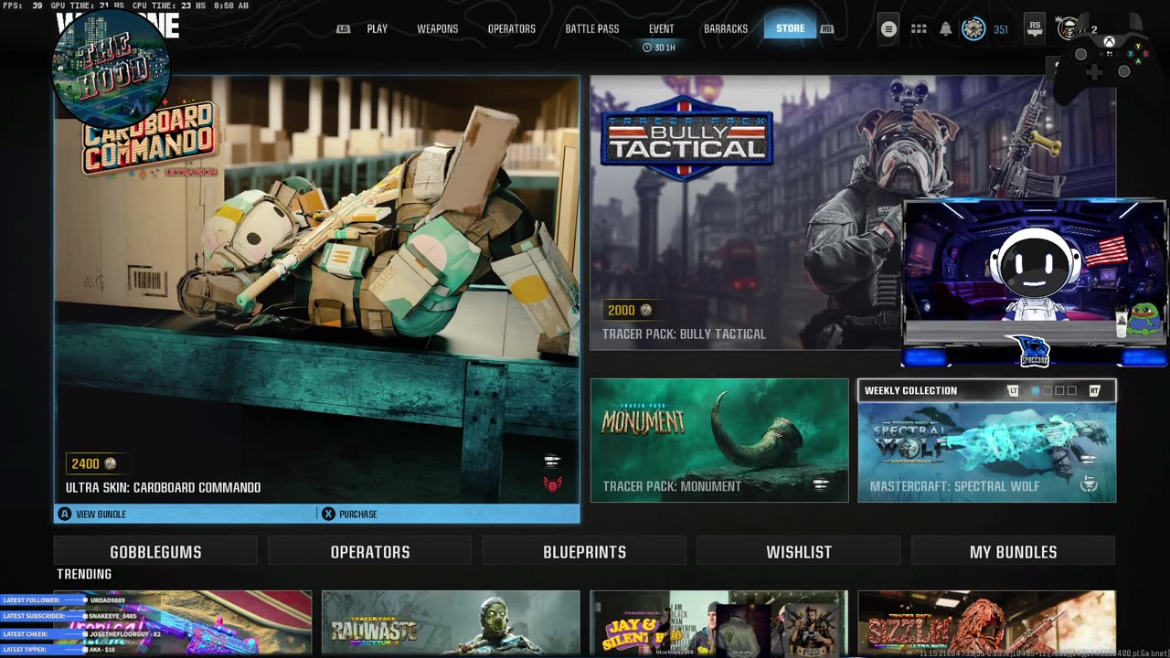Image resolution: width=1170 pixels, height=658 pixels.
Task: Click the tracer bullets icon on Monument tile
Action: click(x=820, y=484)
